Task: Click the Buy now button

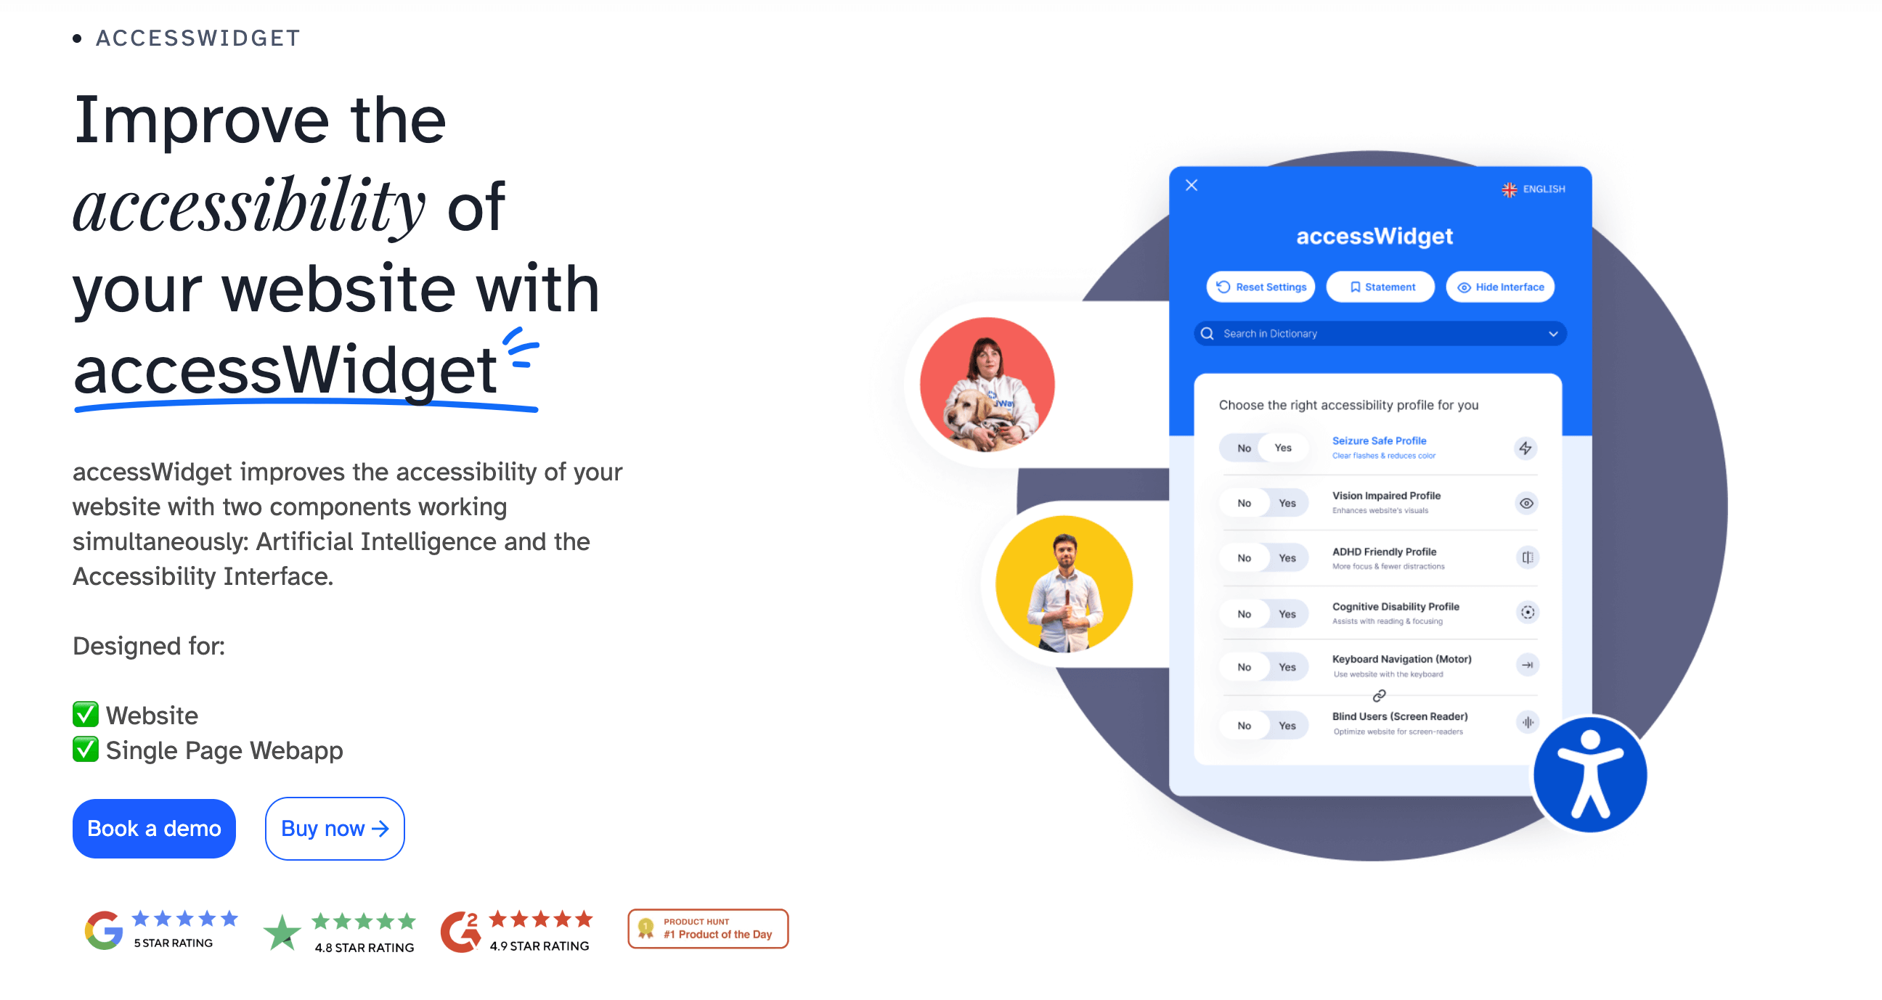Action: (333, 827)
